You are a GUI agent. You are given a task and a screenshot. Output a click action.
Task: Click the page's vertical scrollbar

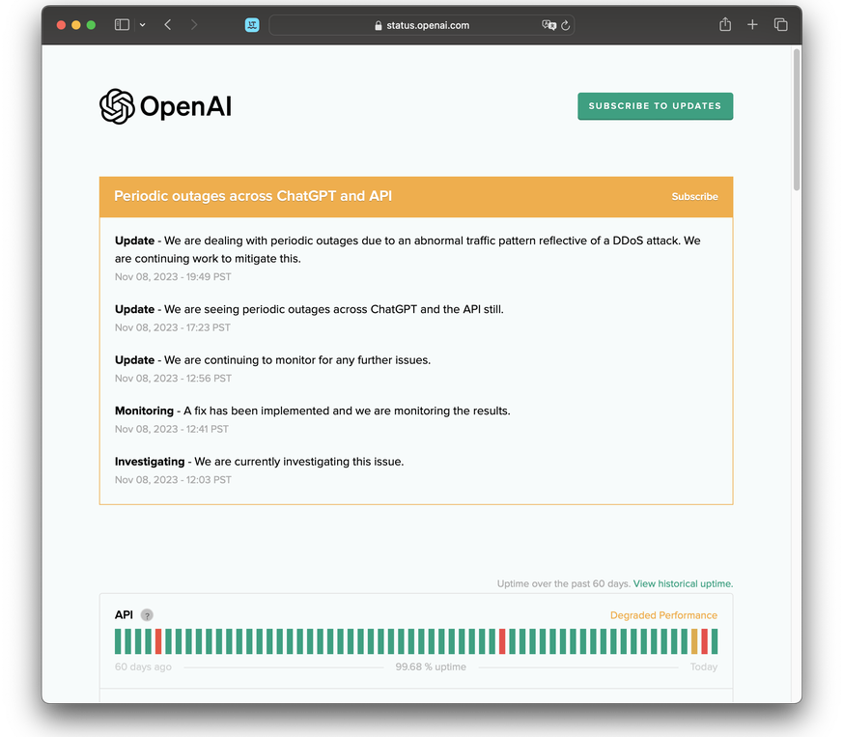796,121
